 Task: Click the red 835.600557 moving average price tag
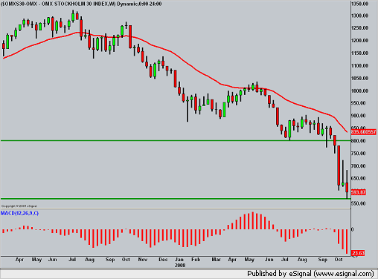[x=363, y=132]
